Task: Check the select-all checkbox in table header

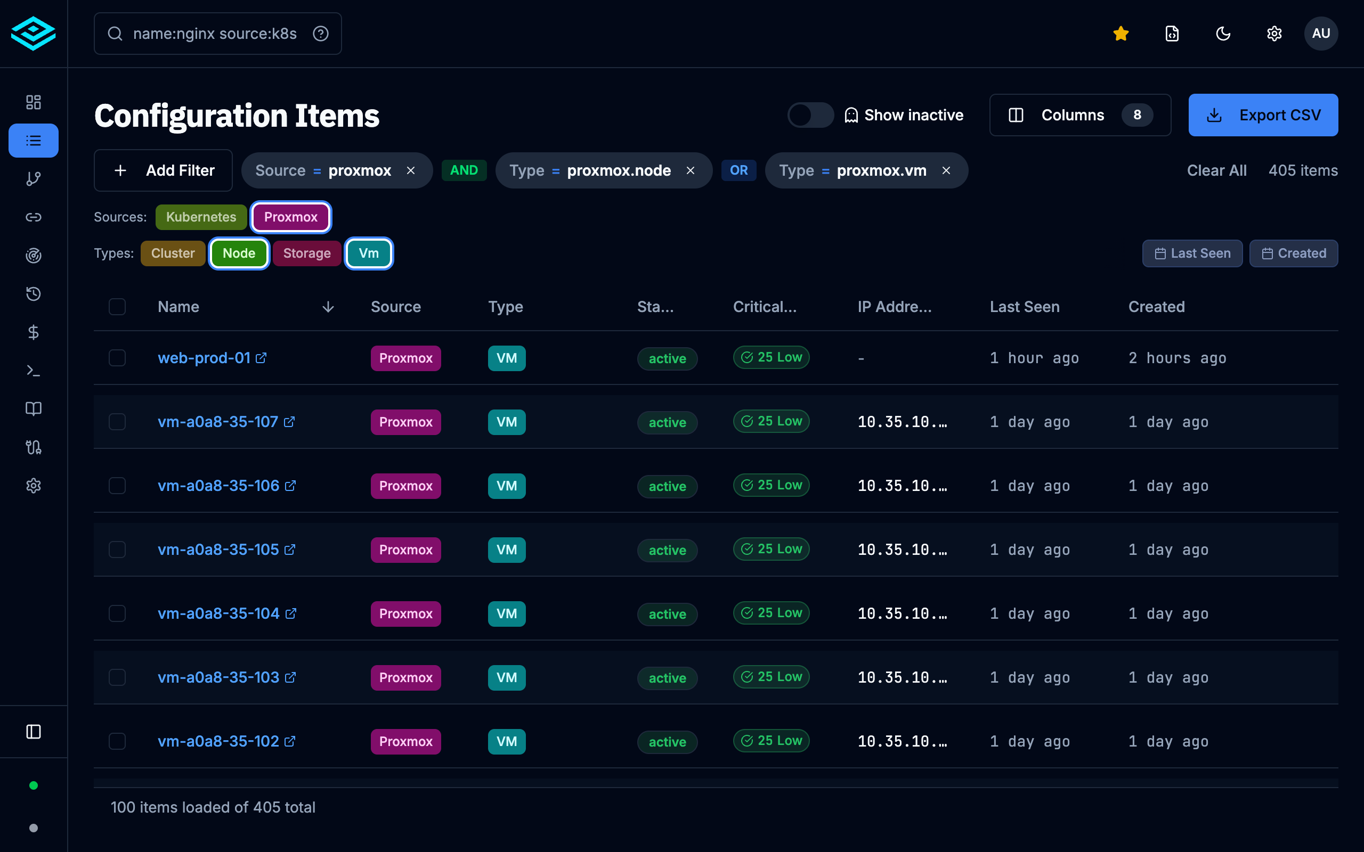Action: [x=117, y=307]
